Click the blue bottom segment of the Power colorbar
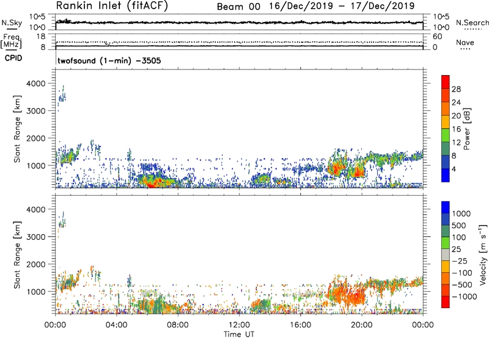 click(x=446, y=175)
